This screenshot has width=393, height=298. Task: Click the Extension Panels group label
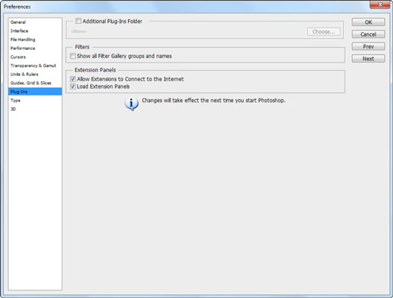(x=95, y=70)
